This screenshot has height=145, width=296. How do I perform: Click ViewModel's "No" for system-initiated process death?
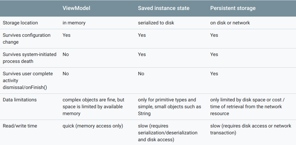pos(66,54)
